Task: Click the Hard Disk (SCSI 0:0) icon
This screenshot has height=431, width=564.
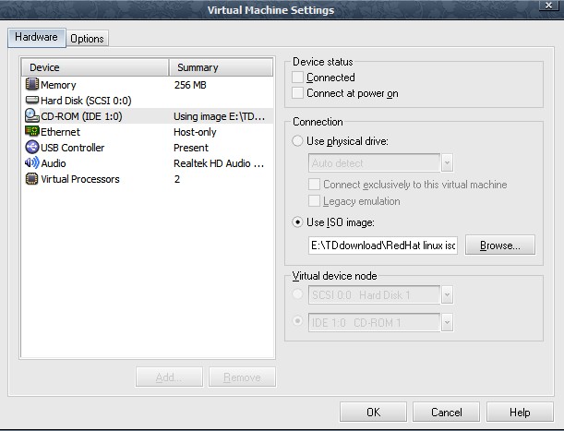Action: (x=32, y=101)
